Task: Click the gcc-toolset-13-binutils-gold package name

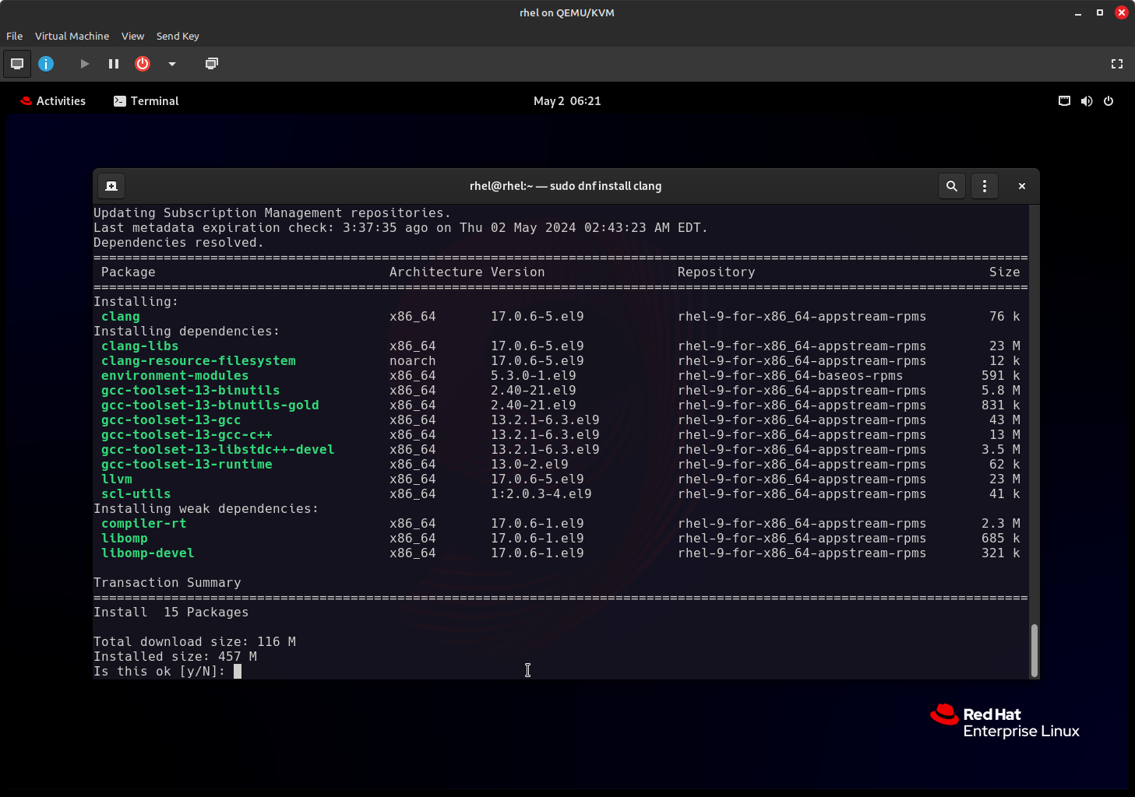Action: click(210, 406)
